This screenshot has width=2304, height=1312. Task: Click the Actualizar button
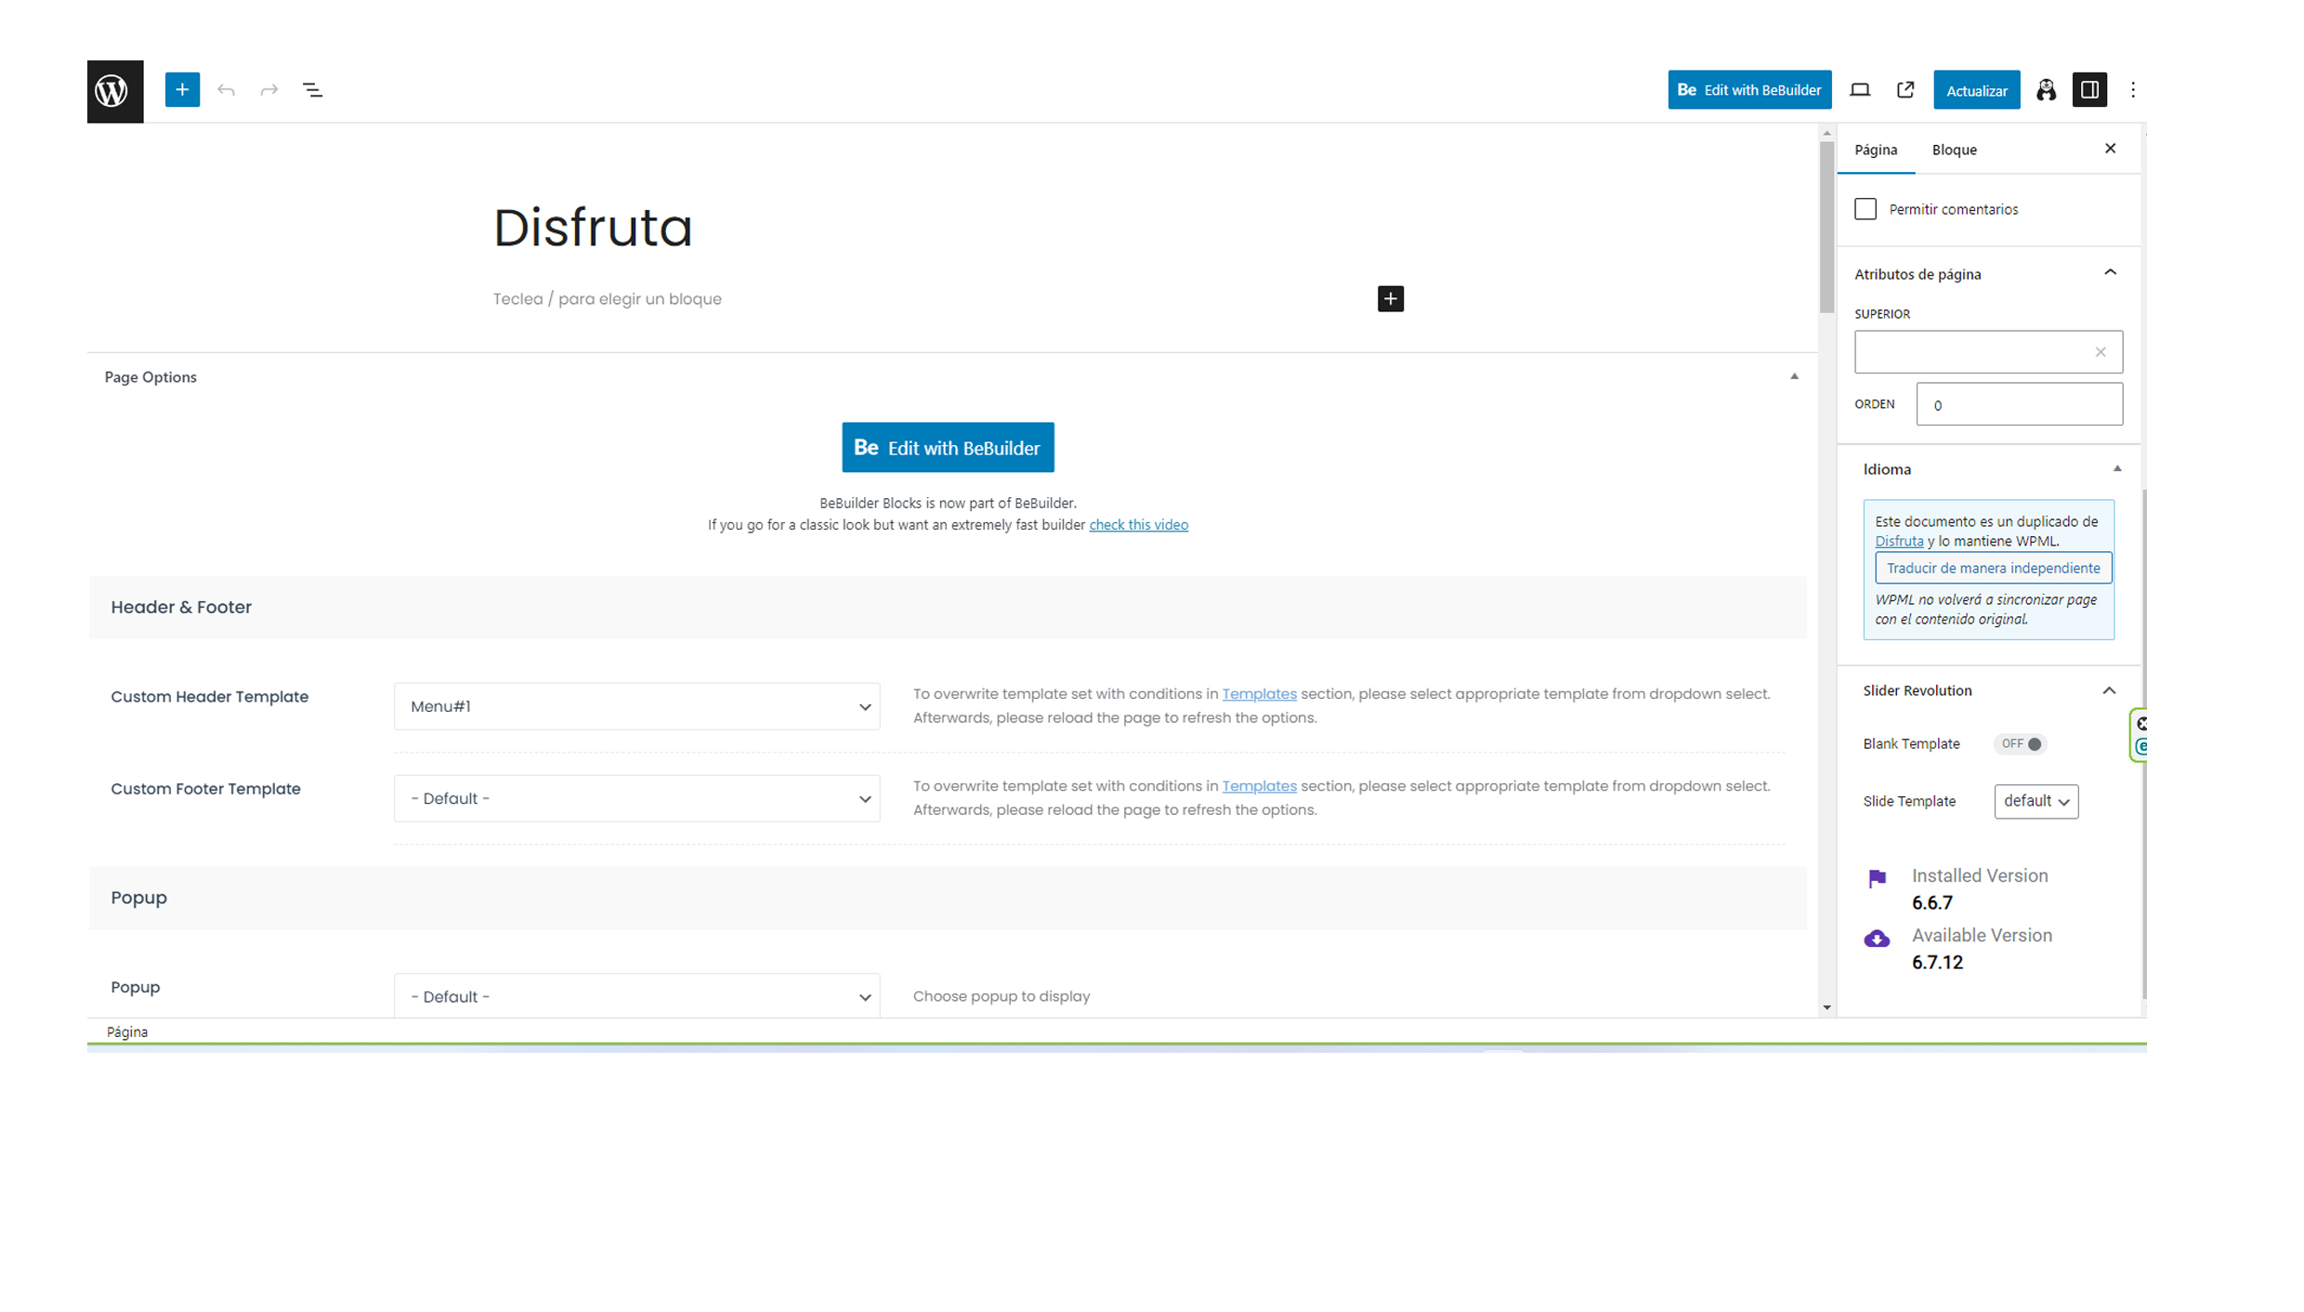(1976, 90)
